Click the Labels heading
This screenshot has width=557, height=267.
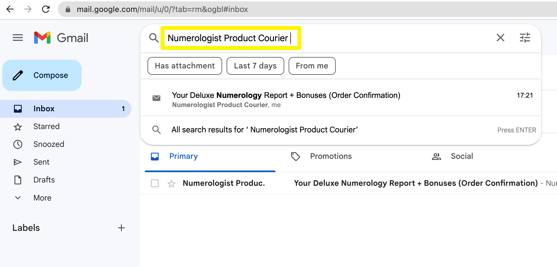(x=26, y=228)
